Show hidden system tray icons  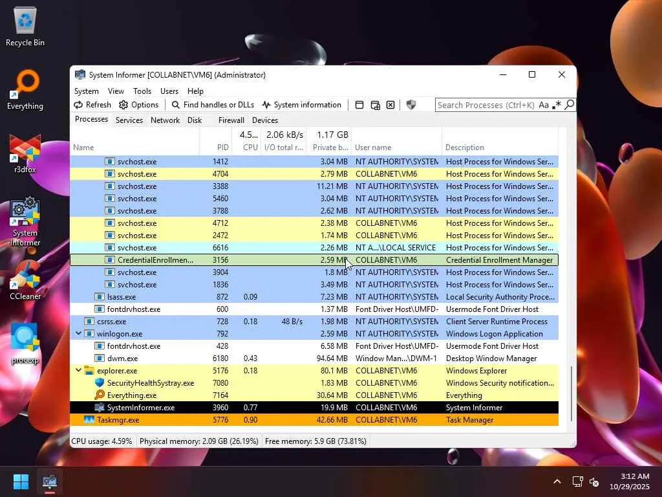click(557, 481)
